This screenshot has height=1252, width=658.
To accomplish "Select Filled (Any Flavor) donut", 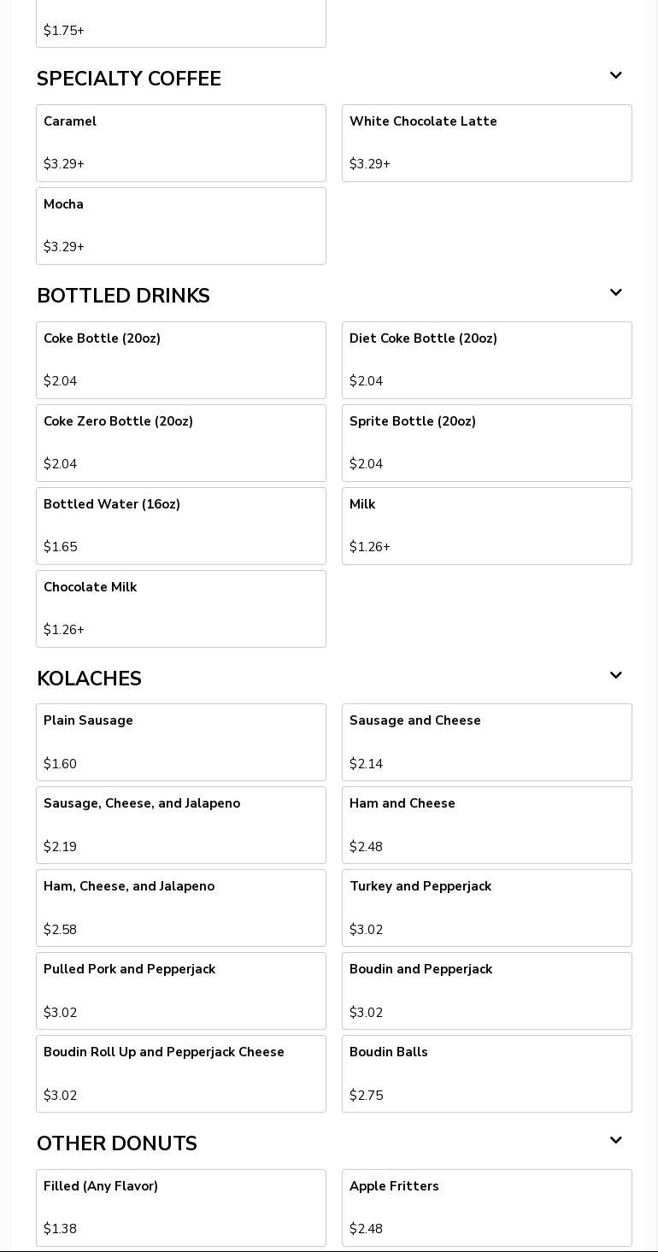I will pos(181,1208).
